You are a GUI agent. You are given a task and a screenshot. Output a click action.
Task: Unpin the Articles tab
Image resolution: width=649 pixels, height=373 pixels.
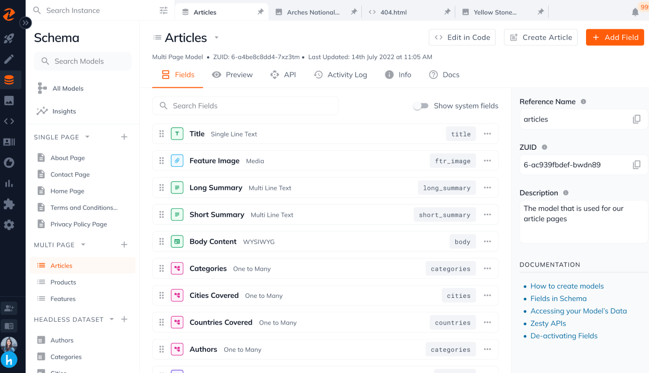(260, 12)
